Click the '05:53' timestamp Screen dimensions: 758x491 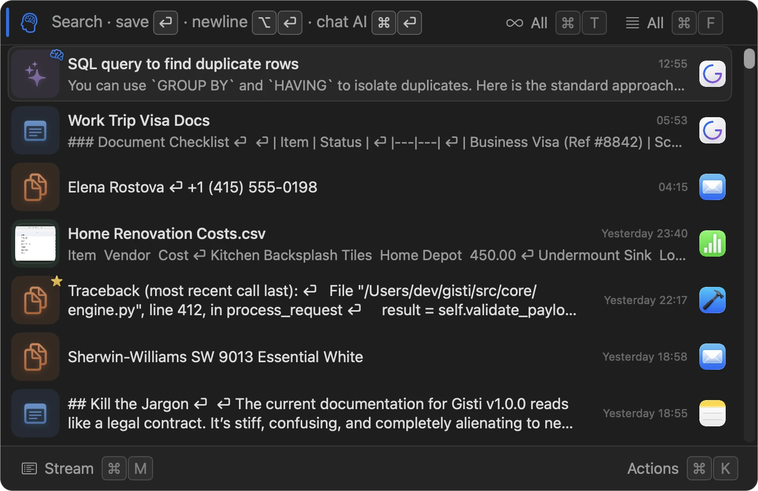[672, 121]
